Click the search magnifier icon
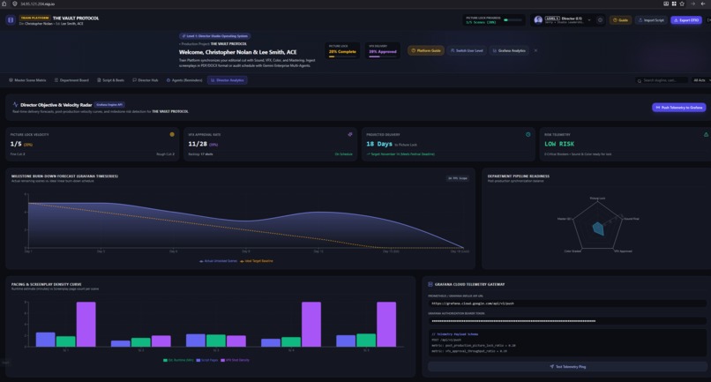The width and height of the screenshot is (711, 382). [x=640, y=81]
